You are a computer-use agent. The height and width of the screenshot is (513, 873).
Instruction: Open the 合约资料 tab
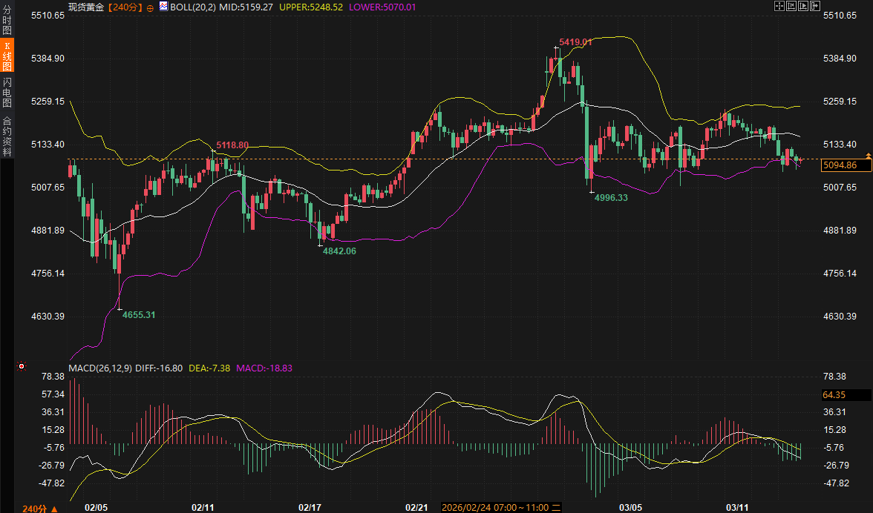point(7,136)
